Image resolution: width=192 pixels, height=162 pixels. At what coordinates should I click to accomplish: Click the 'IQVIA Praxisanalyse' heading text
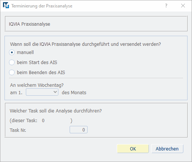pos(30,24)
